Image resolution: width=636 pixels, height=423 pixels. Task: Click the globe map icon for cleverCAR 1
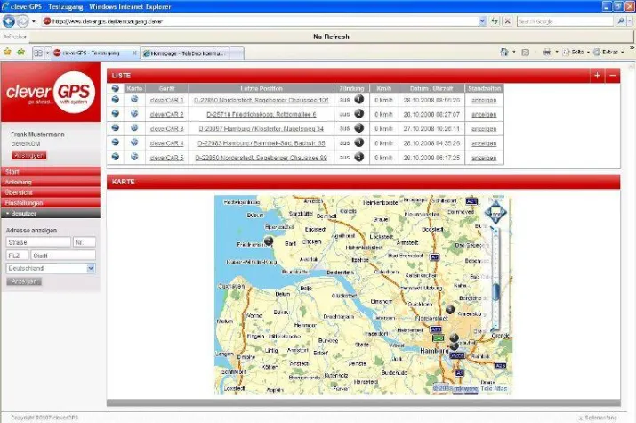134,100
